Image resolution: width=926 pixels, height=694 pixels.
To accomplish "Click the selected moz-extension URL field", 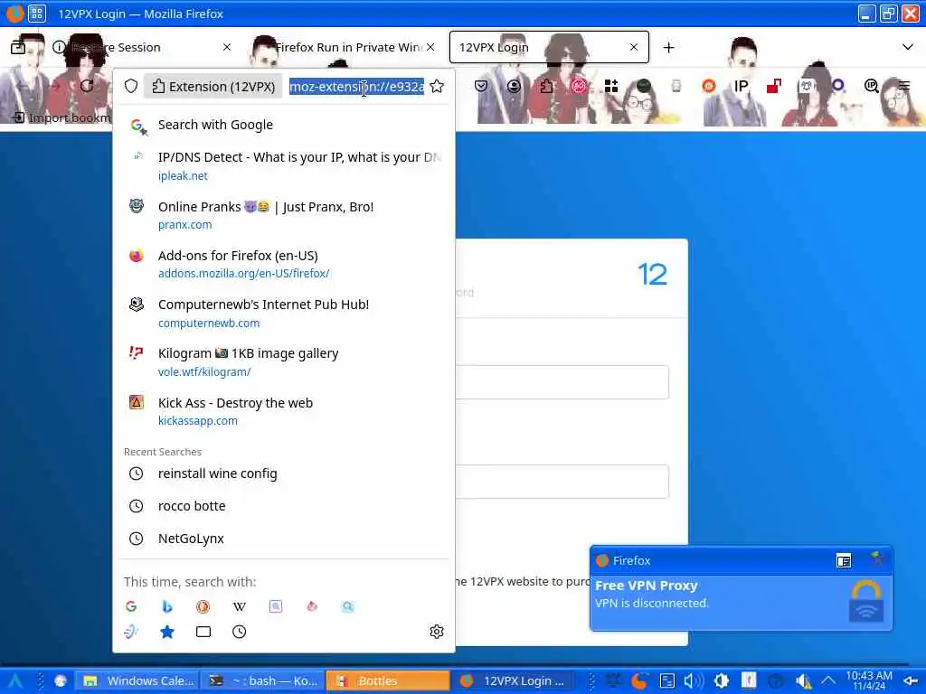I will (x=356, y=87).
